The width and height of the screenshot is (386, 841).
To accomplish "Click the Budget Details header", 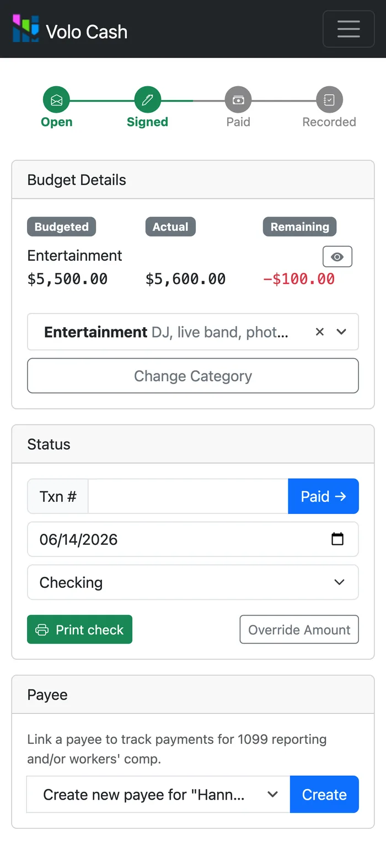I will 193,180.
